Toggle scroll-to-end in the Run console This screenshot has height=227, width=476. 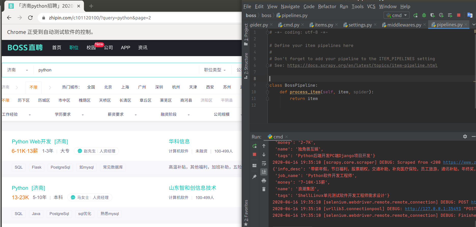(264, 172)
